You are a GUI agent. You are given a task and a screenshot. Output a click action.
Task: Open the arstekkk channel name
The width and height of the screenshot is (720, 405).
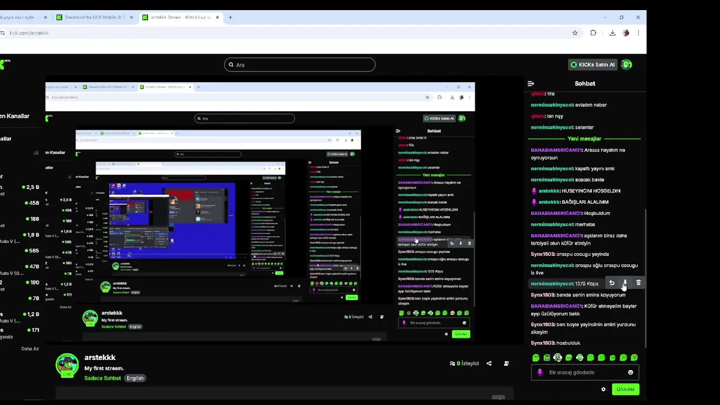tap(100, 357)
